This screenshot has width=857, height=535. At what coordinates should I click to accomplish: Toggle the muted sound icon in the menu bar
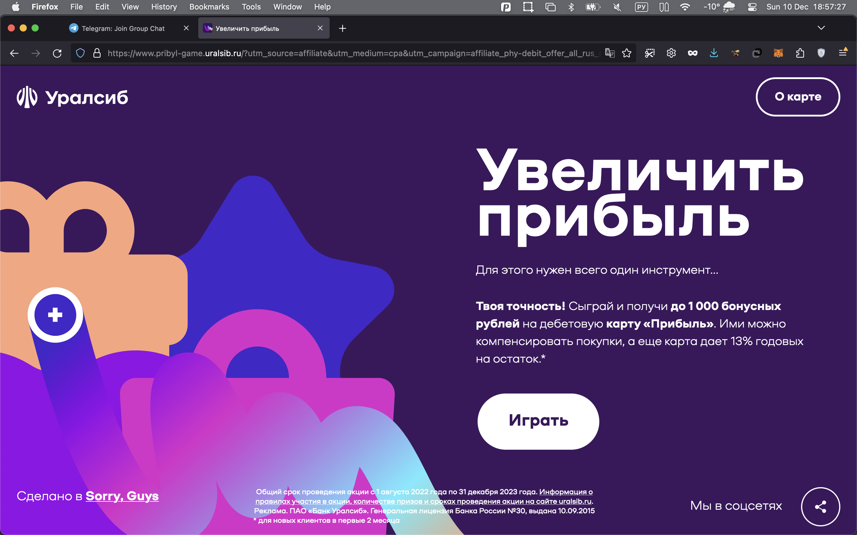coord(617,7)
